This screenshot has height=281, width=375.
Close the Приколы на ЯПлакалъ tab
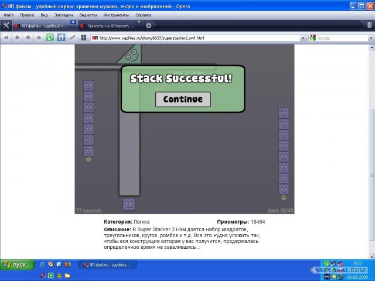139,22
